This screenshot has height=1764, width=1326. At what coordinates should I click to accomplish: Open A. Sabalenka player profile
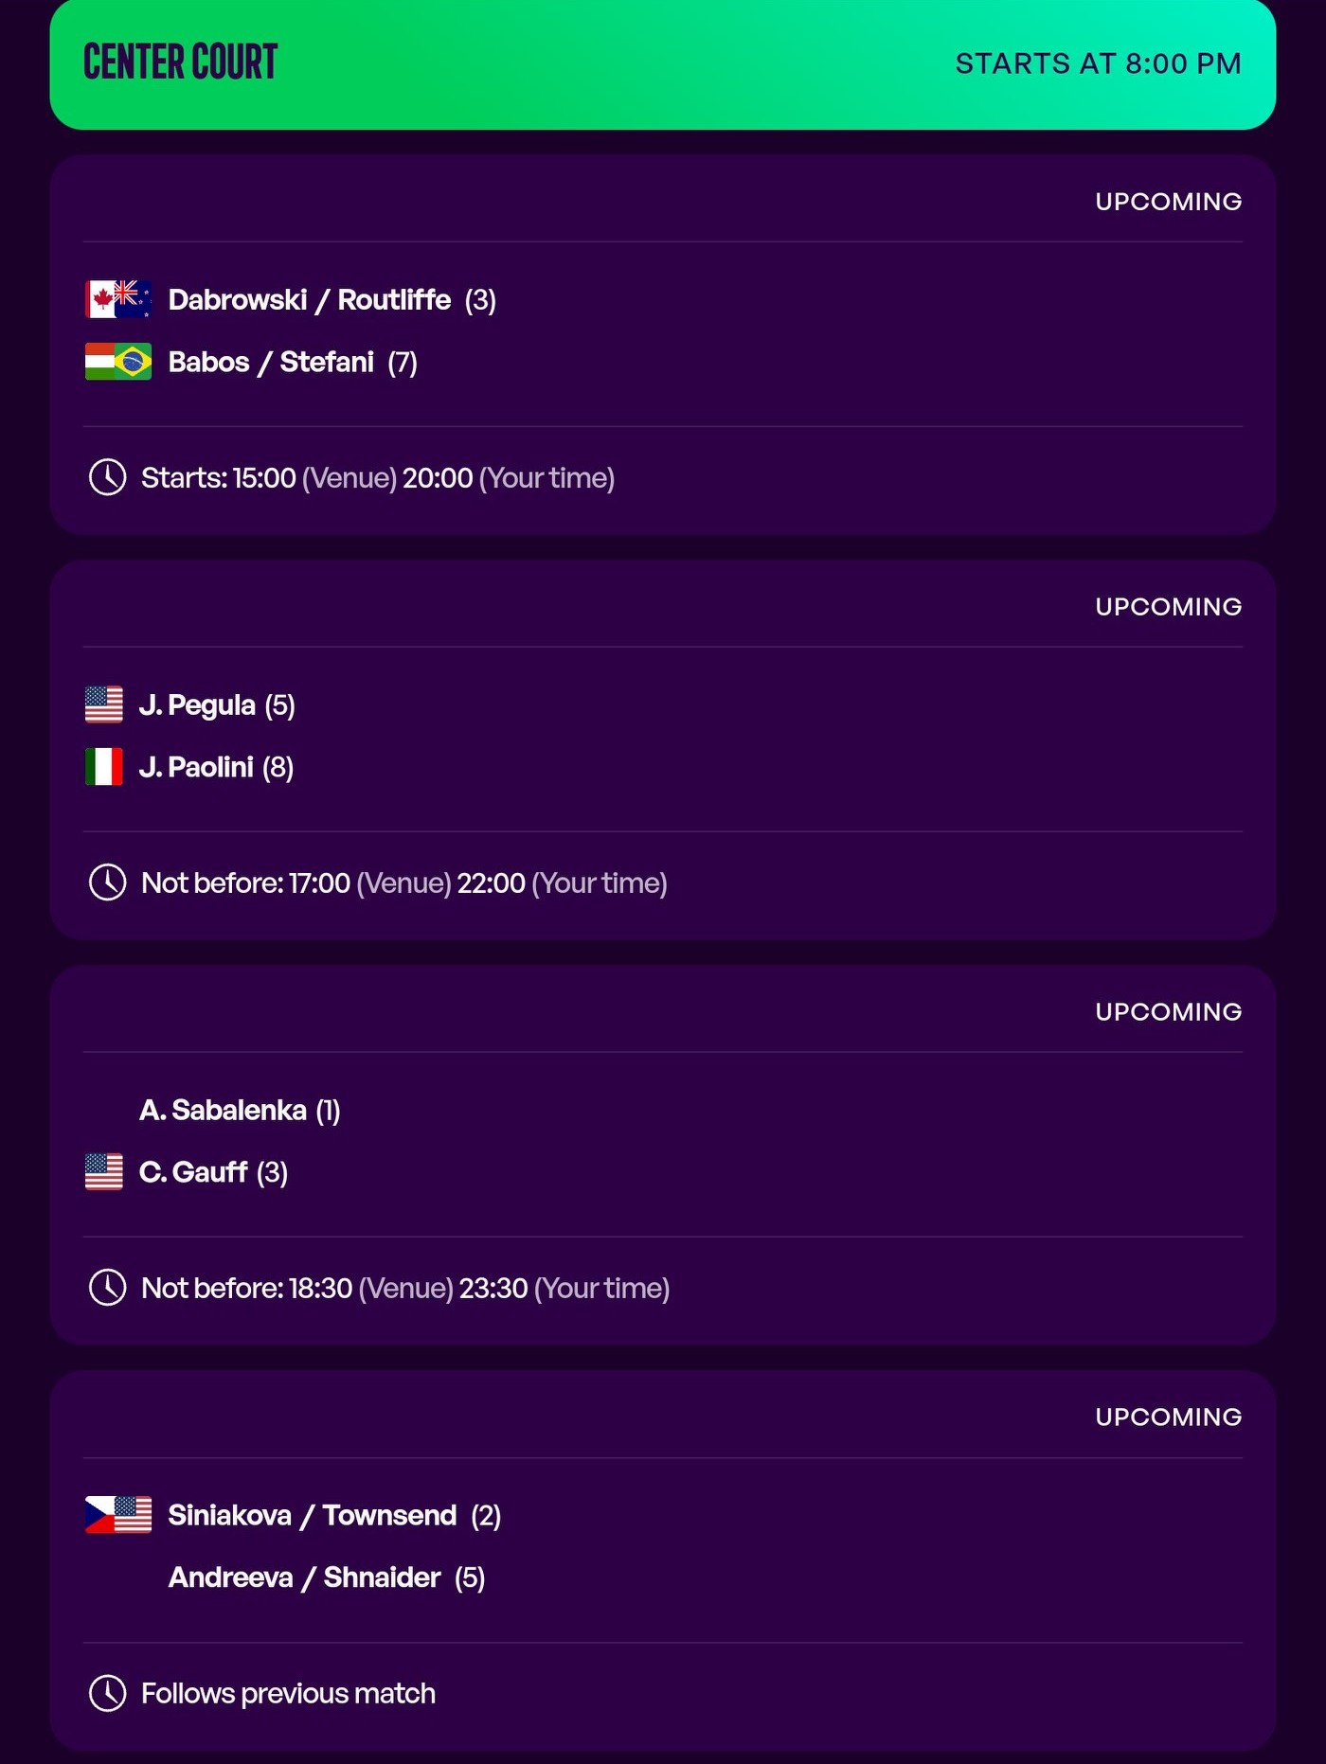tap(224, 1111)
